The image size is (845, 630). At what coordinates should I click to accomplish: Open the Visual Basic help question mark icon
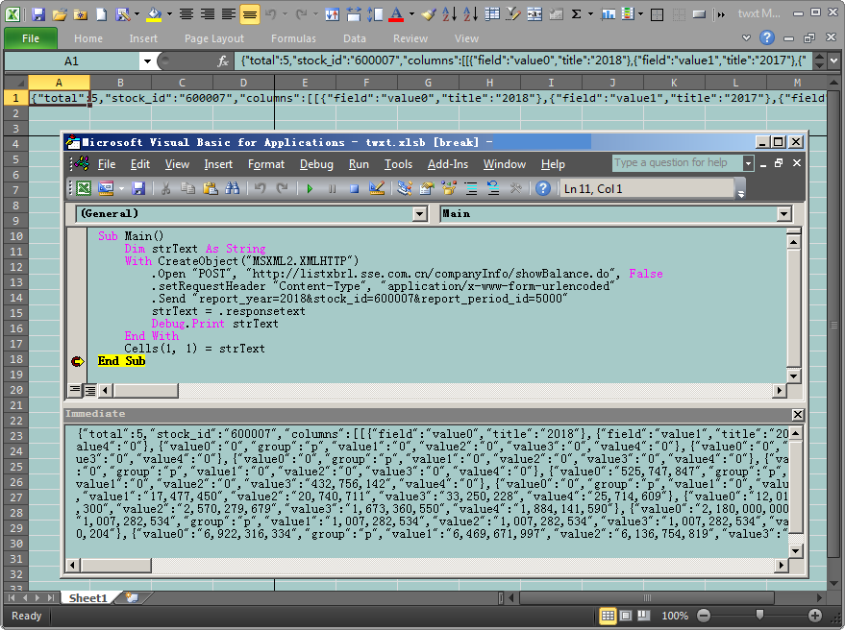[543, 189]
